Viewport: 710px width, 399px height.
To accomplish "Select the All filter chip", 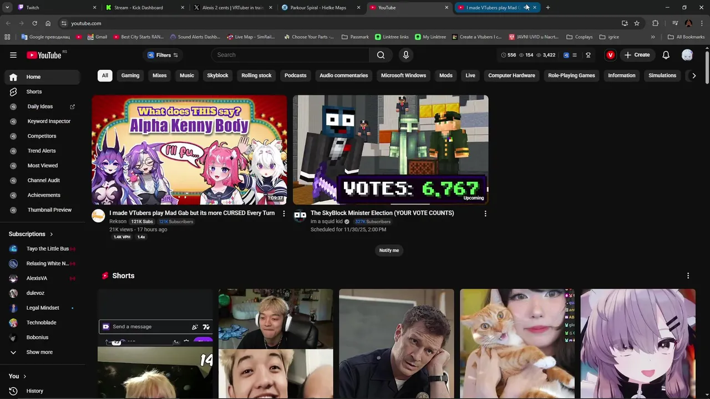I will tap(105, 75).
